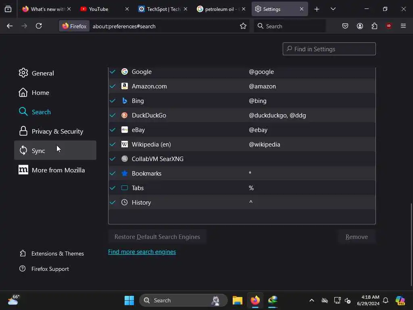Click the Tabs shortcut icon in the list

click(124, 188)
